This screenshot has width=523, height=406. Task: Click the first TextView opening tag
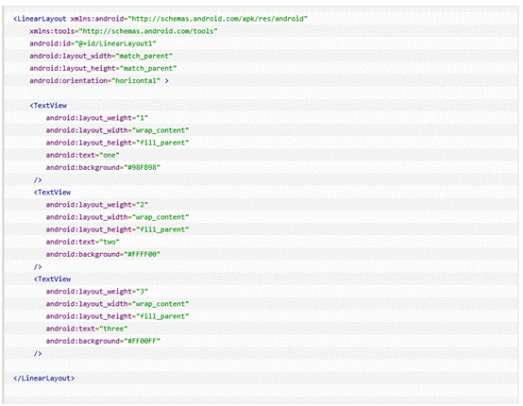(x=48, y=106)
